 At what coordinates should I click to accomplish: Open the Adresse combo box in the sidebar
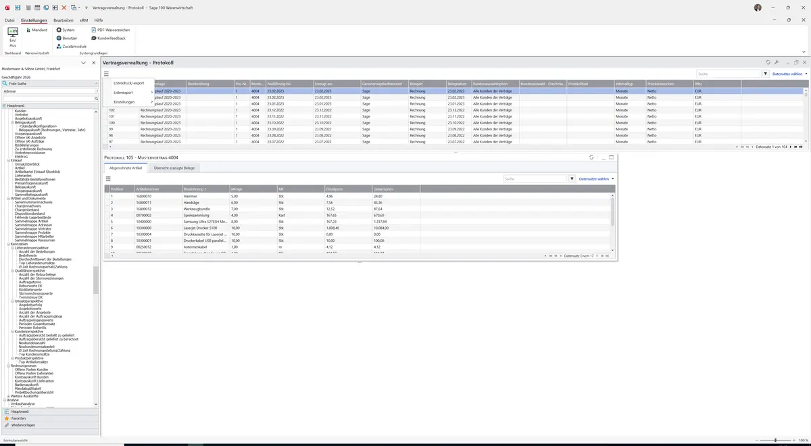point(50,91)
